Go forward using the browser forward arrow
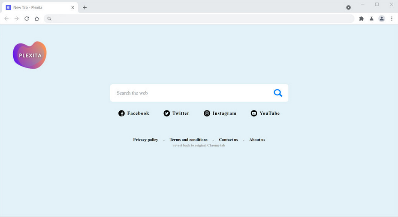 pyautogui.click(x=16, y=18)
